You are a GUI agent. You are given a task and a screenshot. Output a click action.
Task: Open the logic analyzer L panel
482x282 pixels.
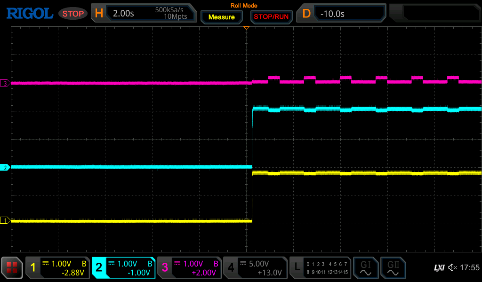(320, 267)
